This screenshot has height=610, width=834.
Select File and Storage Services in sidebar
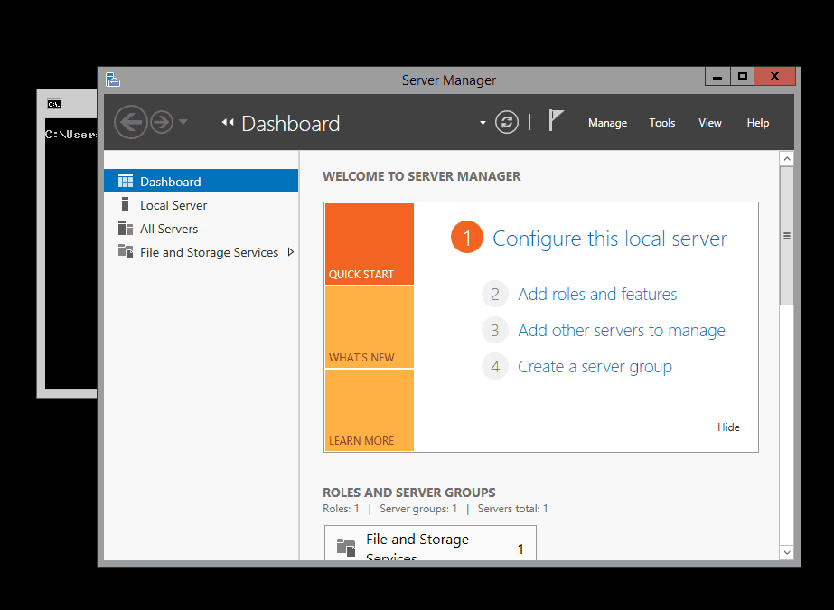tap(201, 252)
